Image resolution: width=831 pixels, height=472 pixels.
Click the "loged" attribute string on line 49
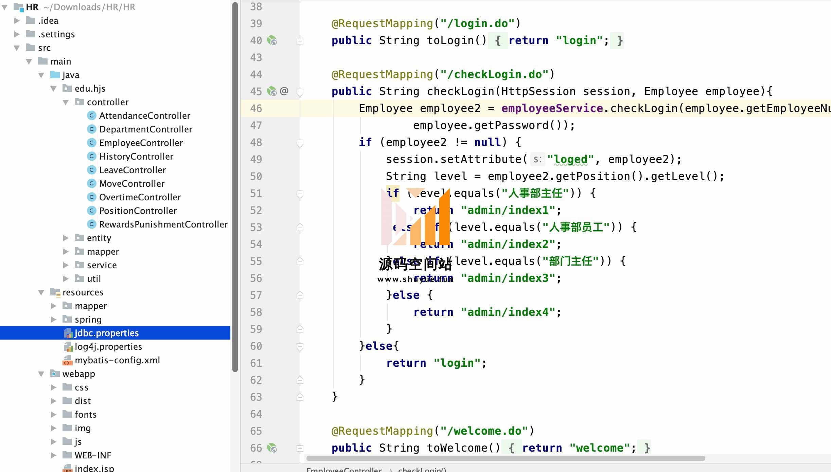pos(570,159)
